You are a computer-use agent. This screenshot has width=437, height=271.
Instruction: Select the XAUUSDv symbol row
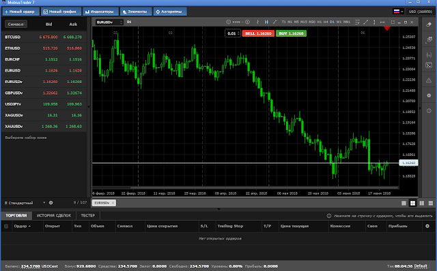[44, 127]
